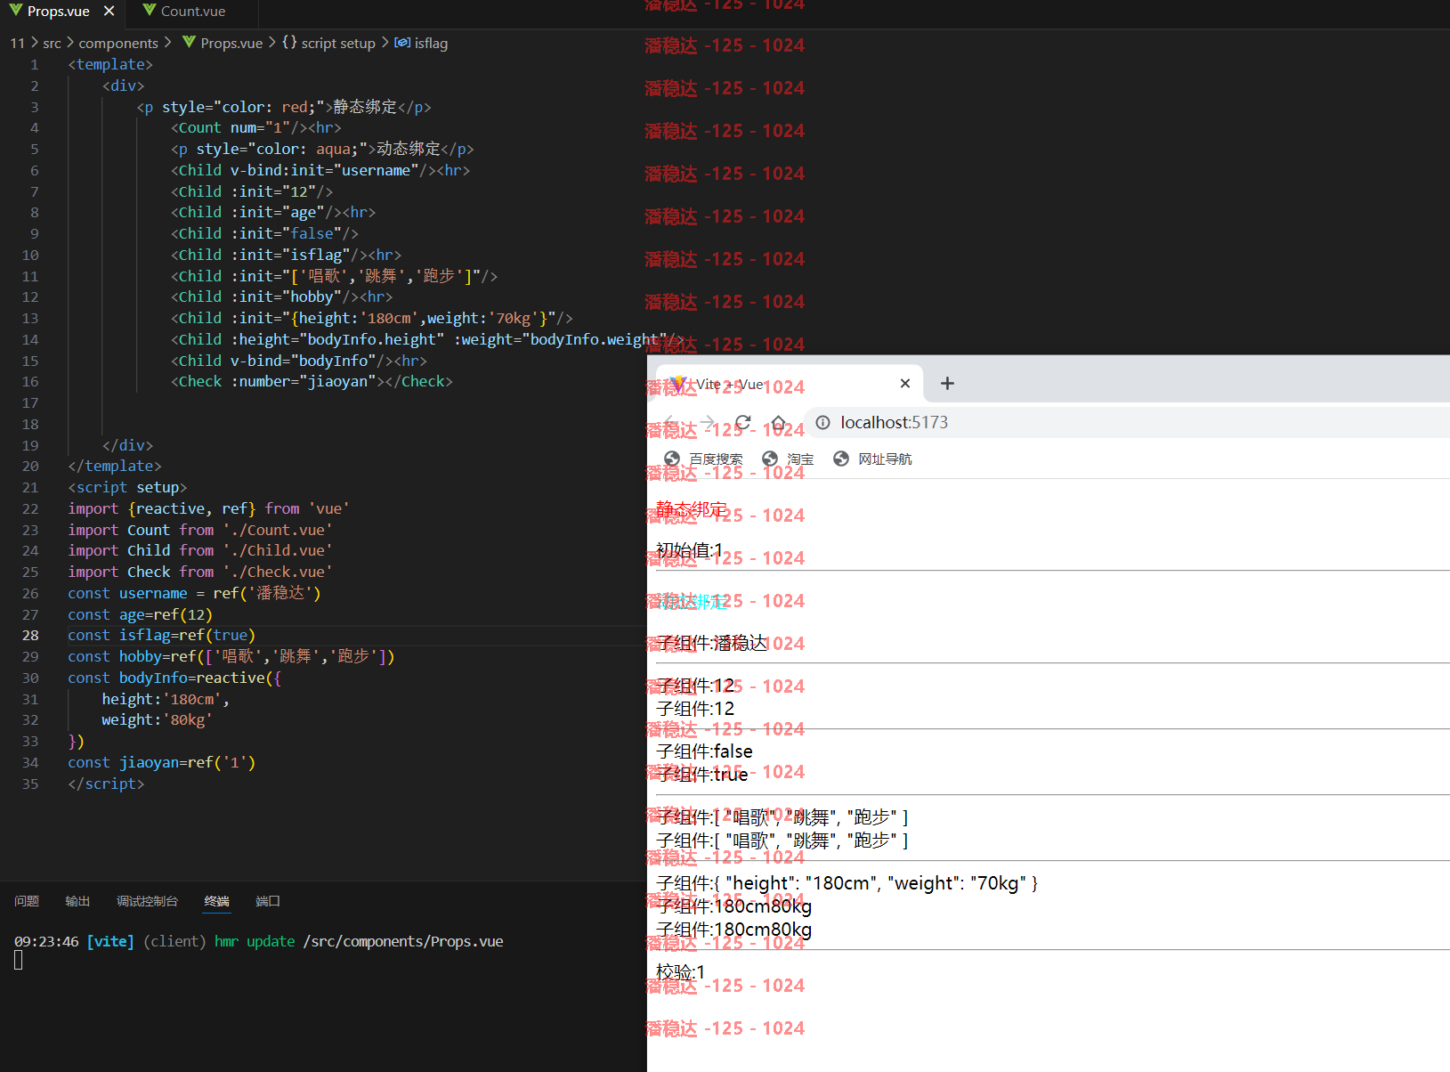Open a new browser tab
Viewport: 1450px width, 1072px height.
tap(947, 384)
